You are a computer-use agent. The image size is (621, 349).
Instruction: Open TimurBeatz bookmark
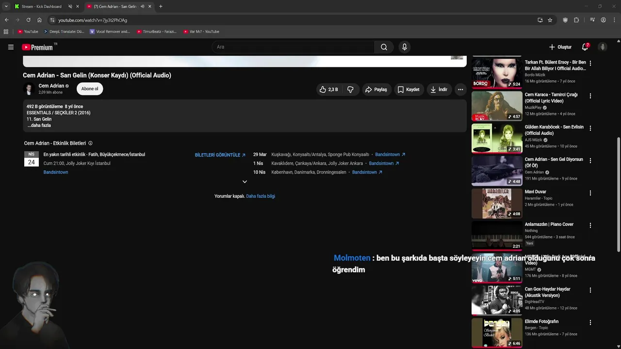point(157,32)
